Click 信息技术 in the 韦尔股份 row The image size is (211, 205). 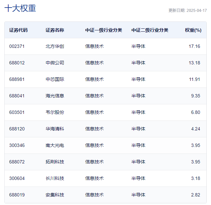tap(95, 113)
